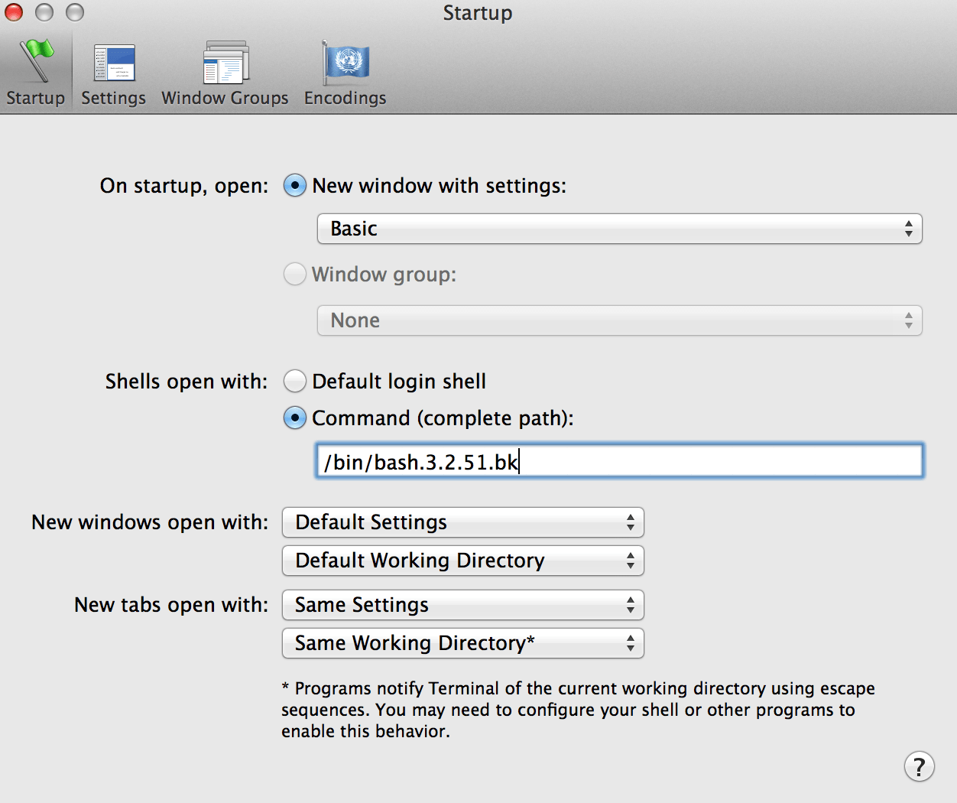Open the help question mark button
Image resolution: width=957 pixels, height=803 pixels.
[919, 766]
